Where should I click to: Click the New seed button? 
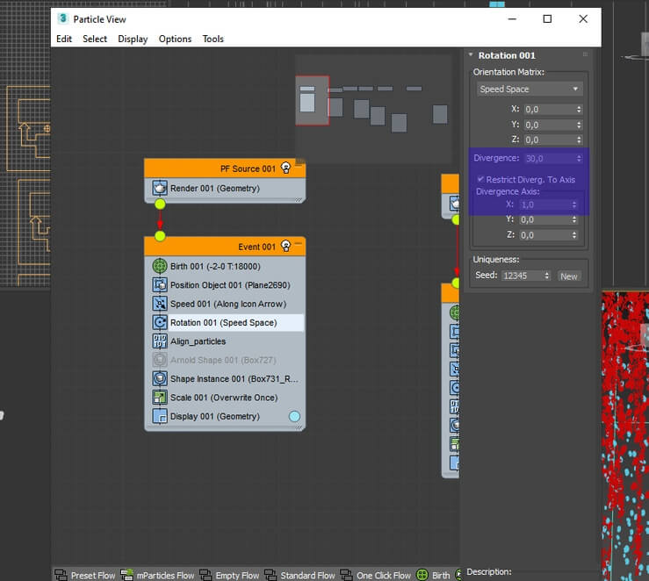pyautogui.click(x=569, y=276)
